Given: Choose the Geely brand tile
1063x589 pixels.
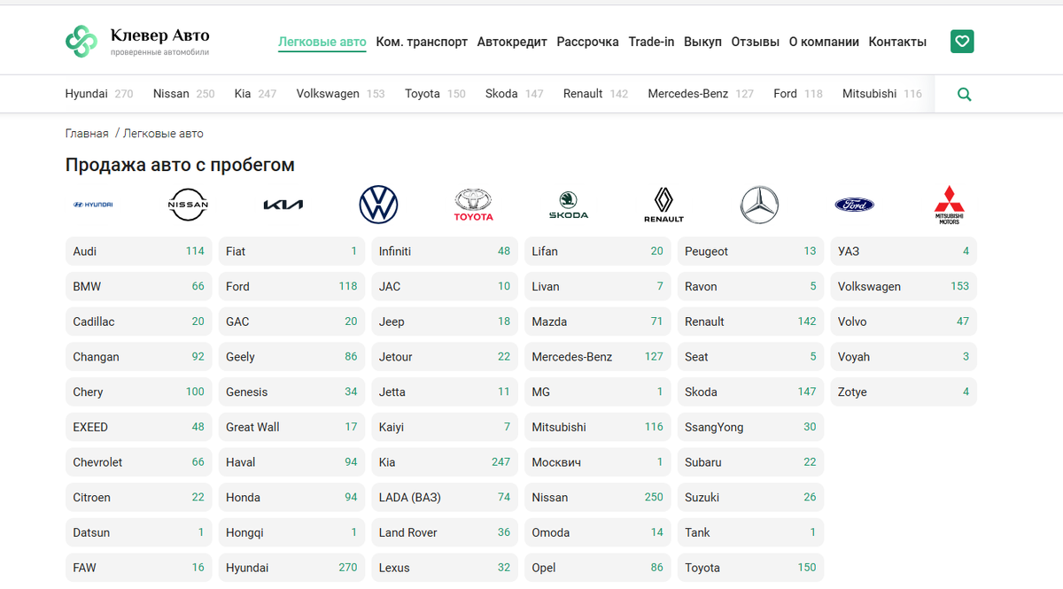Looking at the screenshot, I should coord(291,357).
